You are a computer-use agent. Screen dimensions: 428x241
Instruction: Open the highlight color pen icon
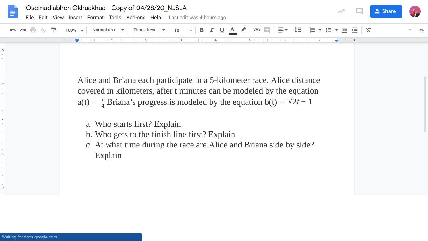(243, 30)
